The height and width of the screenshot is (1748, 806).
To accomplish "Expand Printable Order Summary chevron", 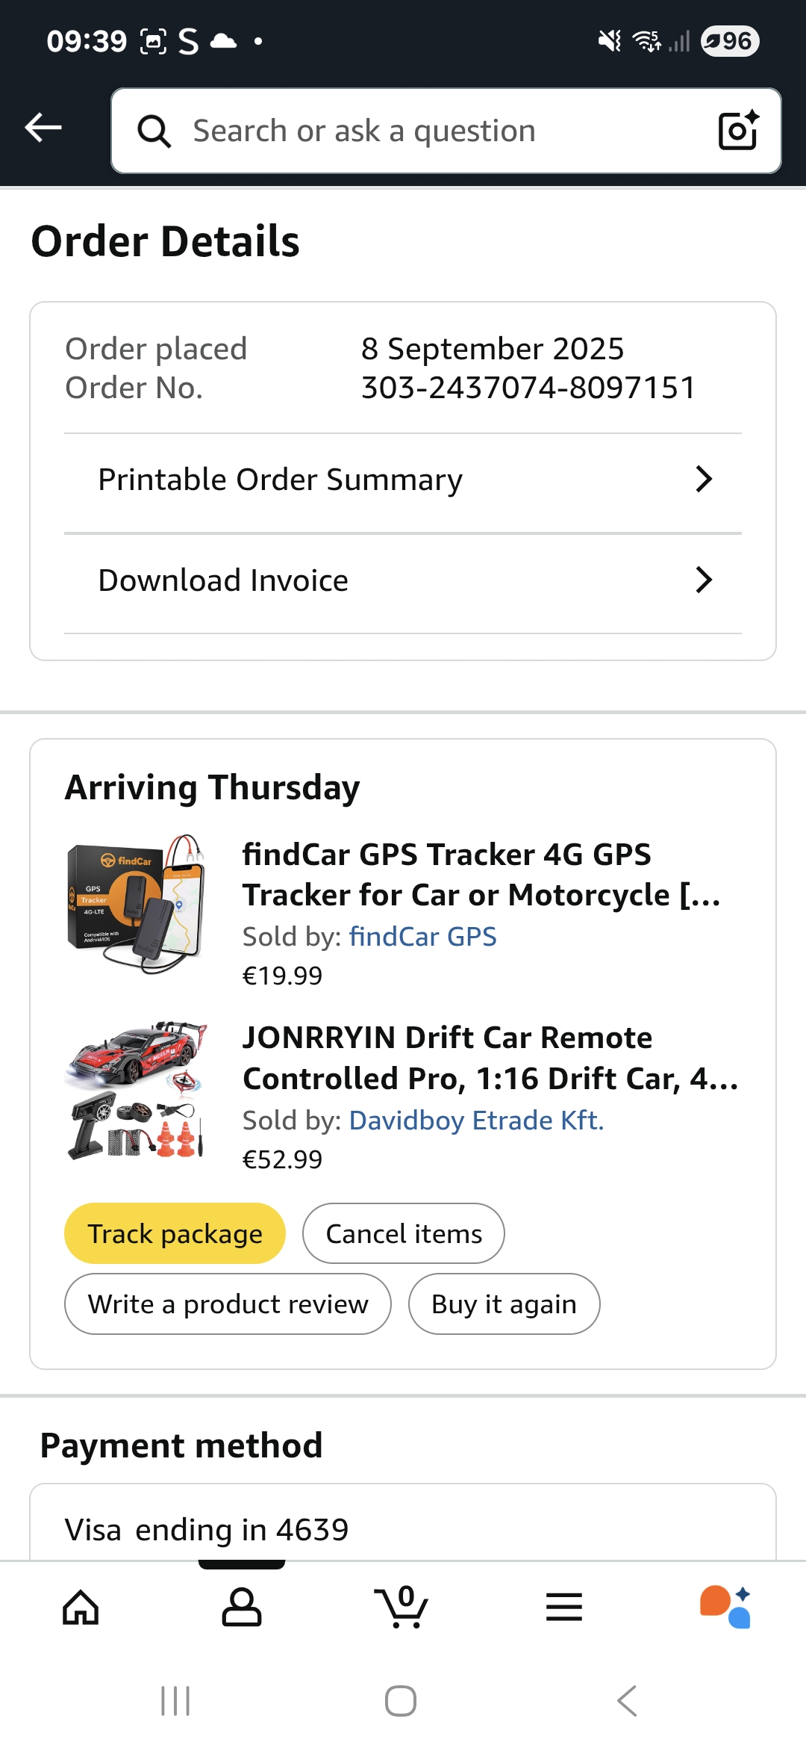I will coord(703,479).
